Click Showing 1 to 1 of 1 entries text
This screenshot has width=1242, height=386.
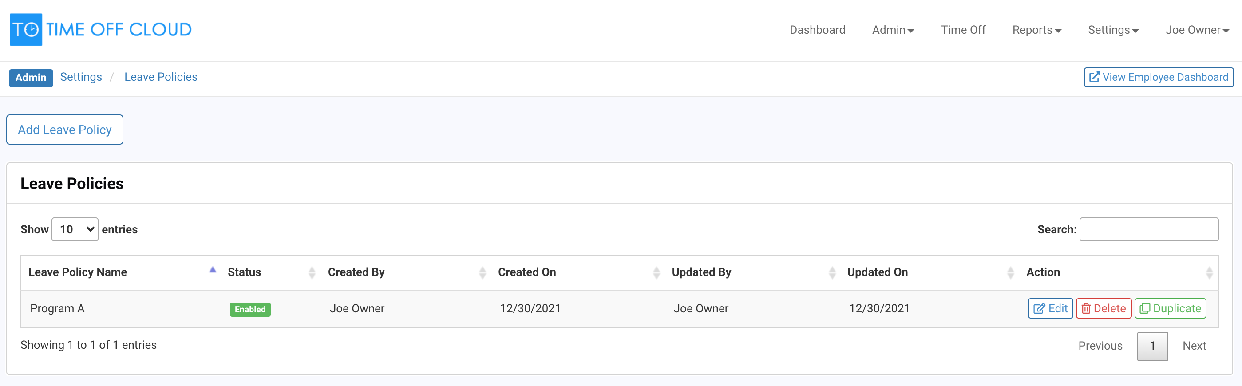pyautogui.click(x=89, y=345)
